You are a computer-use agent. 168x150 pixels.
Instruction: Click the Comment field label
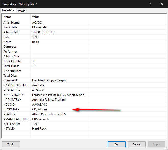click(10, 80)
